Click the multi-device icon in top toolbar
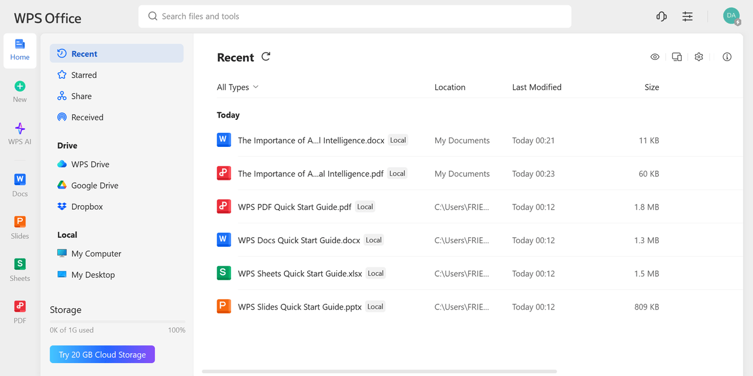This screenshot has height=376, width=753. pyautogui.click(x=677, y=57)
